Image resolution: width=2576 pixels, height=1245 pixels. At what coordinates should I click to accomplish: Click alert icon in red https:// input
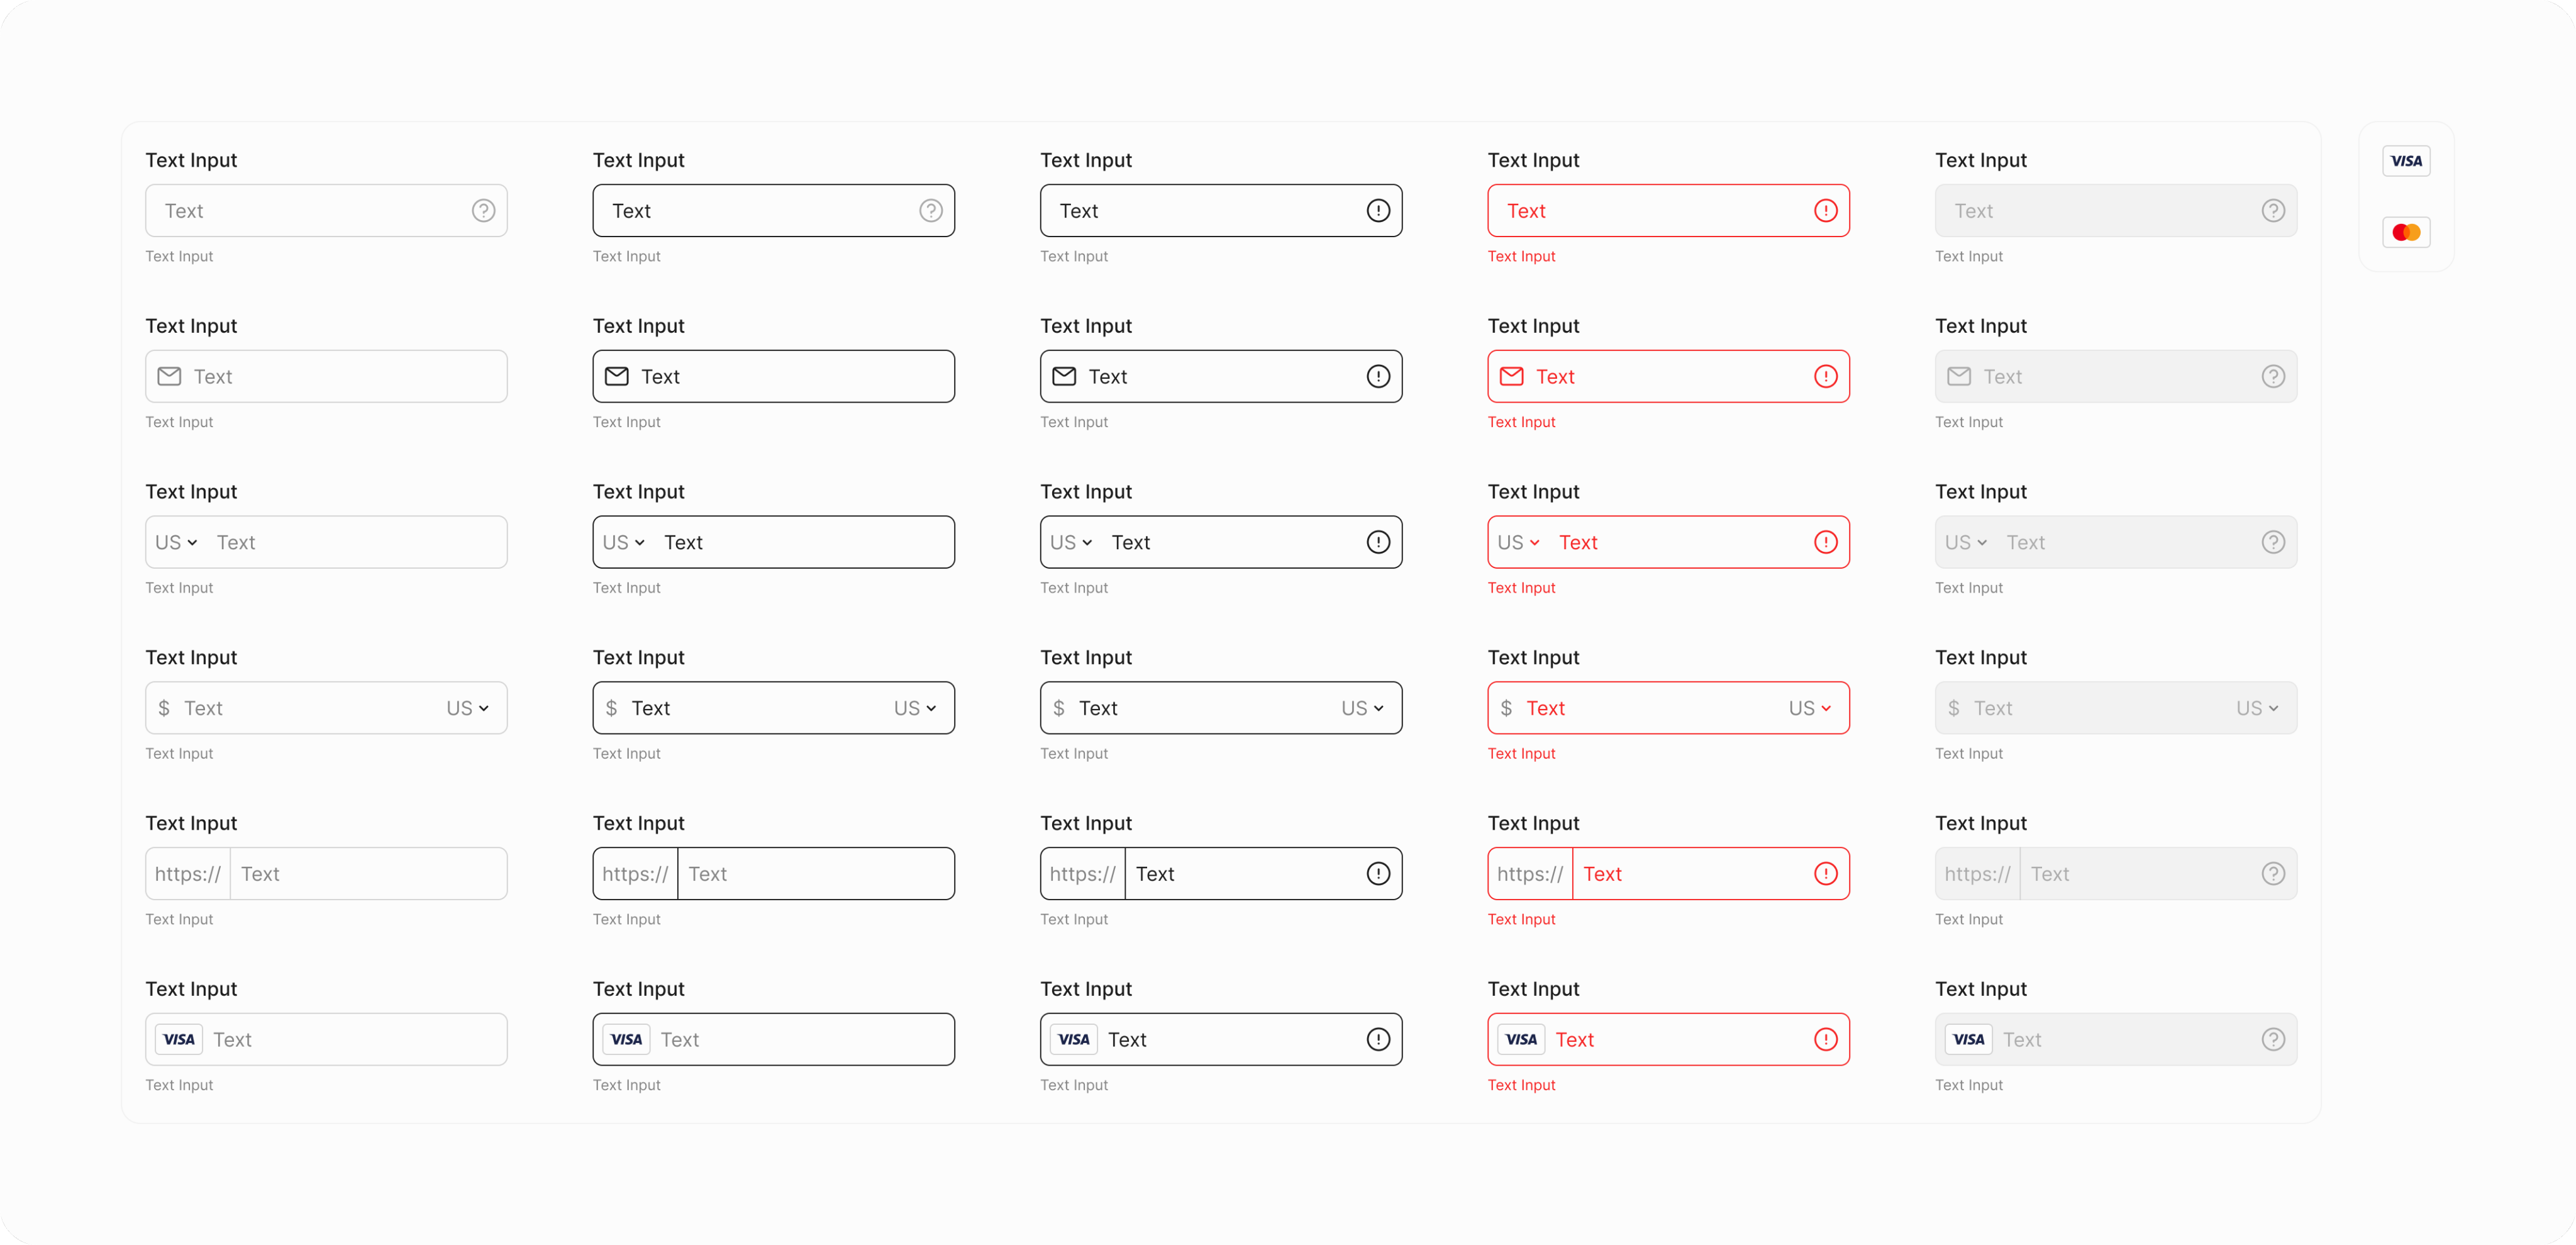(x=1825, y=874)
